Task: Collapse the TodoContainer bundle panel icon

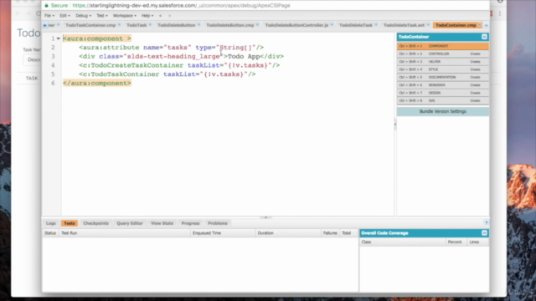Action: pyautogui.click(x=484, y=37)
